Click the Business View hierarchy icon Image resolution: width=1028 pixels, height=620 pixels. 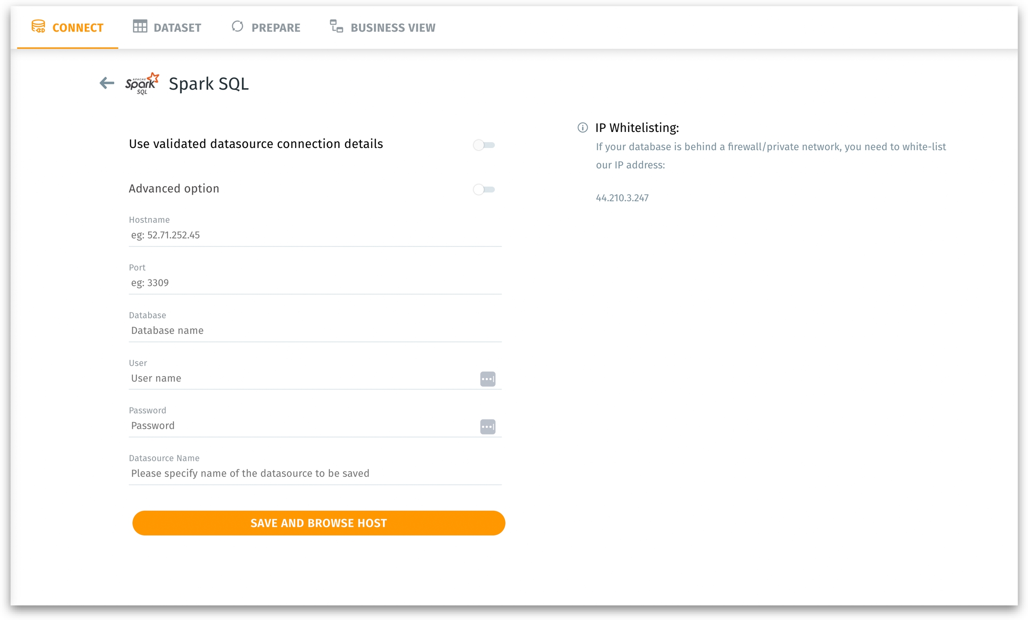(336, 27)
